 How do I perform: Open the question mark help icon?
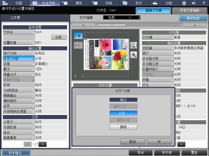pos(204,3)
